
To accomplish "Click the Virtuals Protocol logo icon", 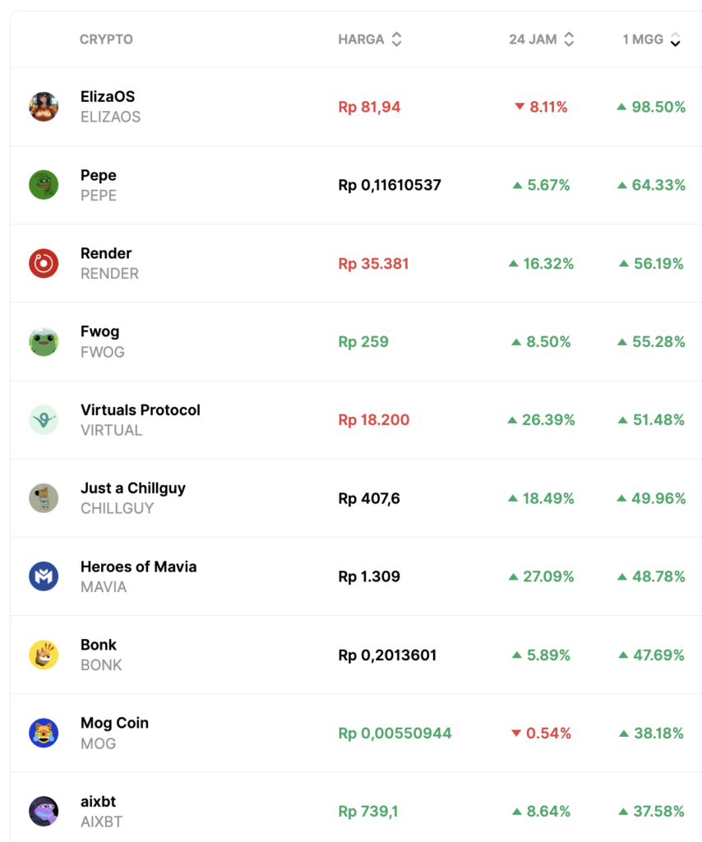I will pos(44,419).
